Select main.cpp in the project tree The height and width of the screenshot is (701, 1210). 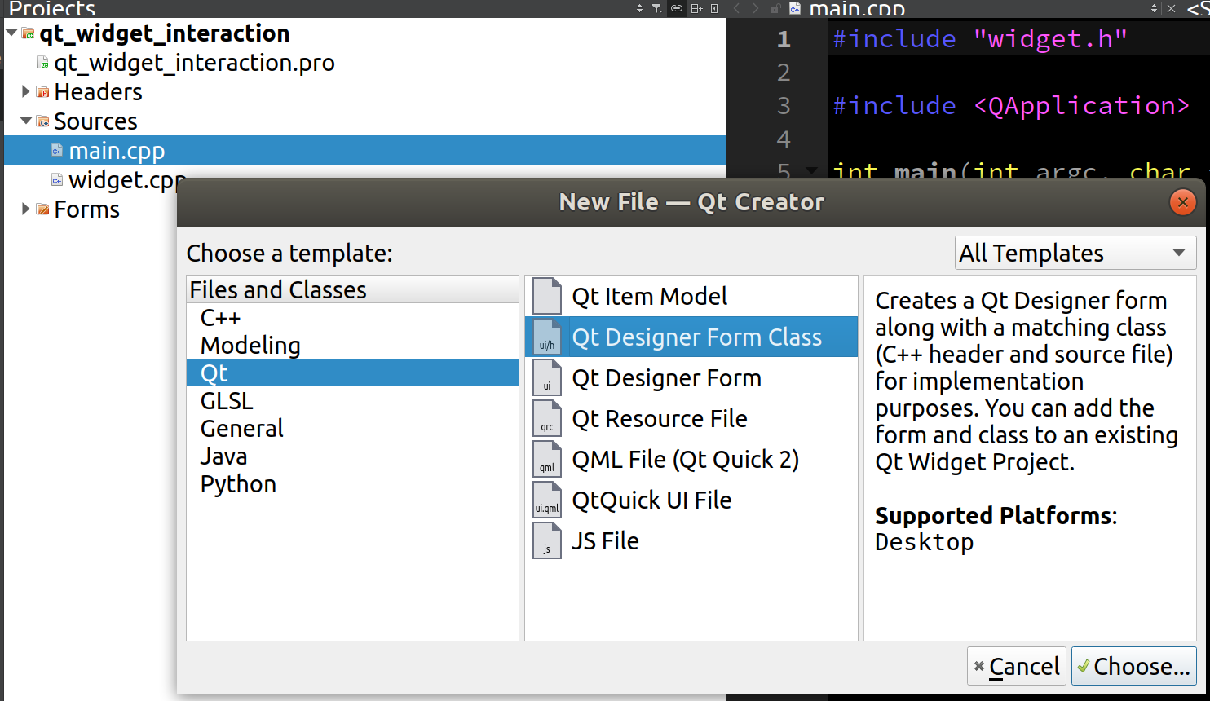[364, 150]
